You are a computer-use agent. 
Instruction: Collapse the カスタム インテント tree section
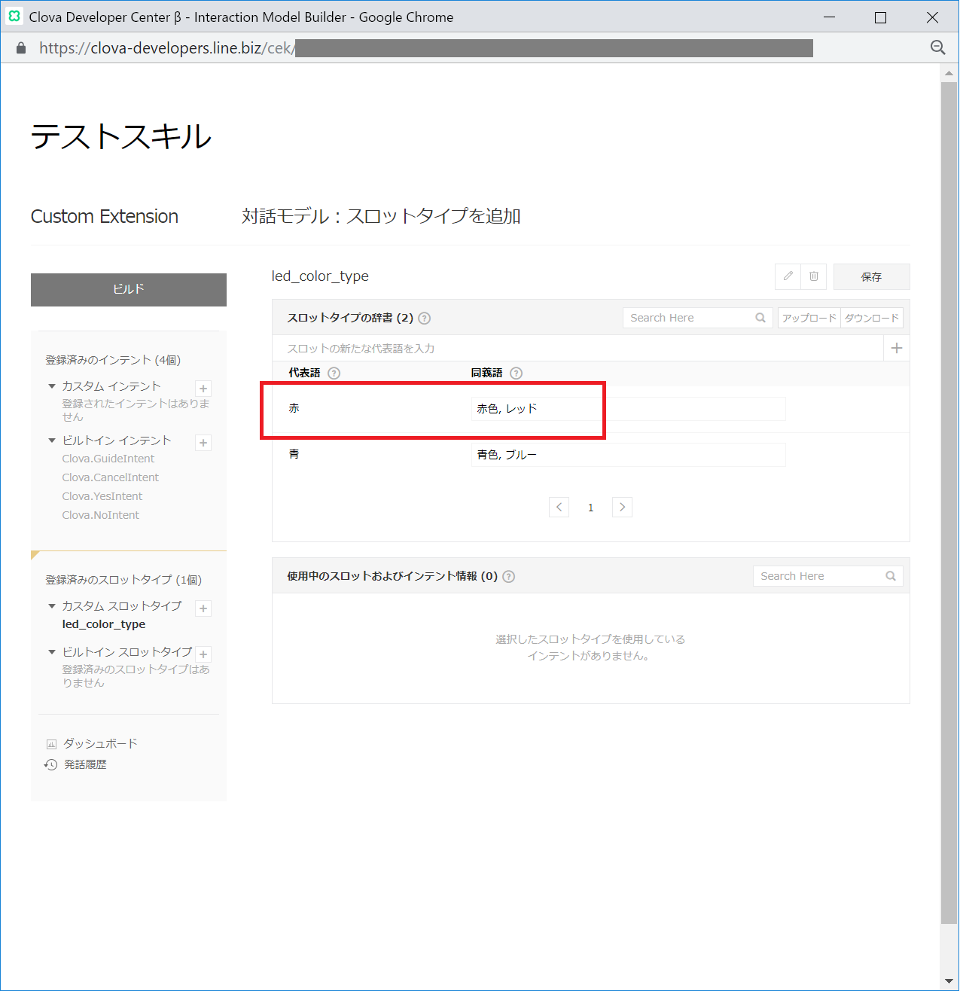coord(52,386)
